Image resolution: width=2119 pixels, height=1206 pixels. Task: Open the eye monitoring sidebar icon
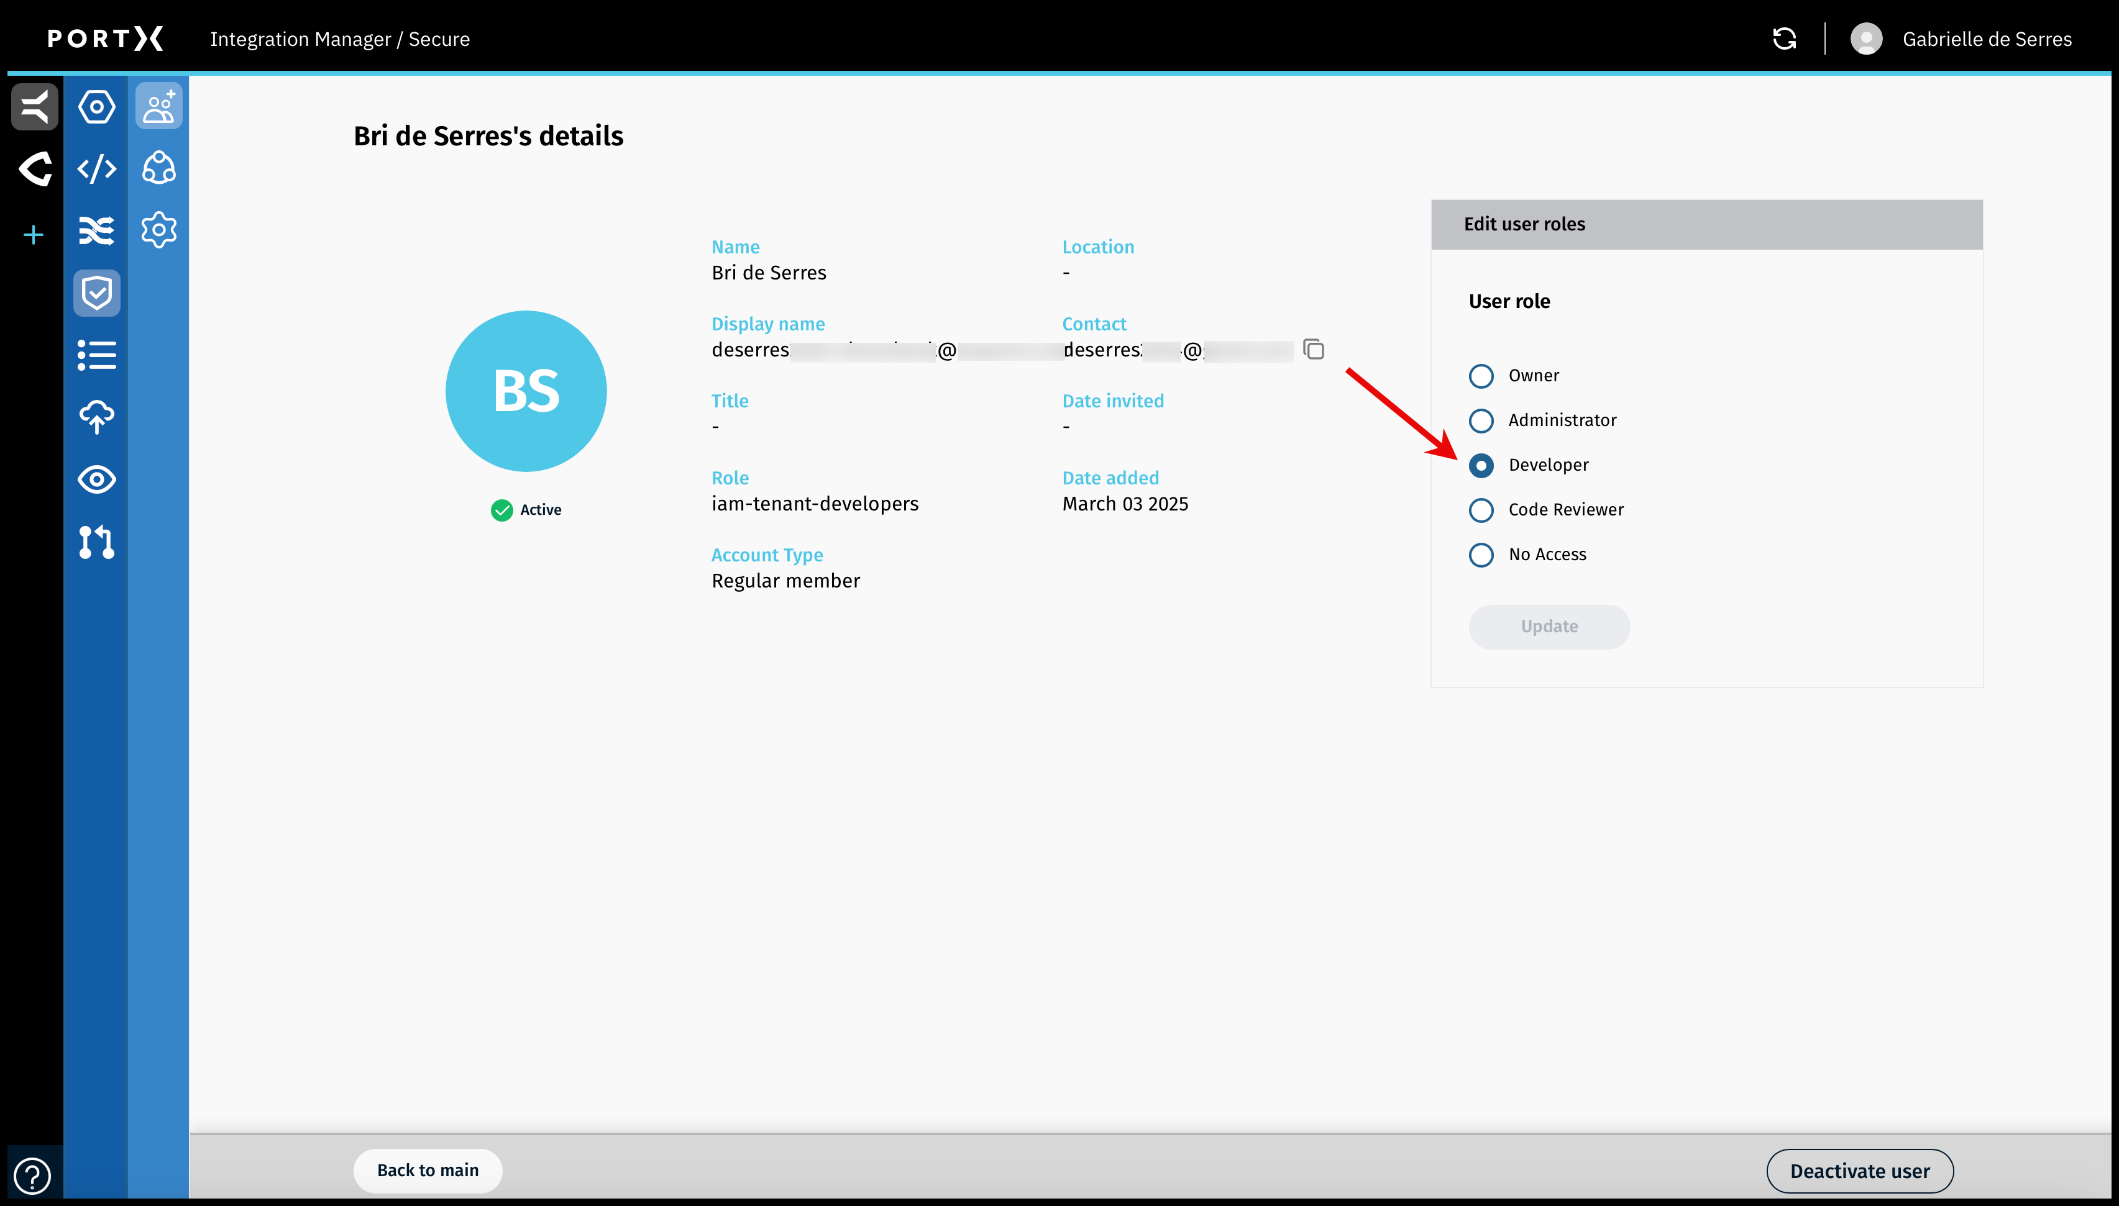[96, 479]
